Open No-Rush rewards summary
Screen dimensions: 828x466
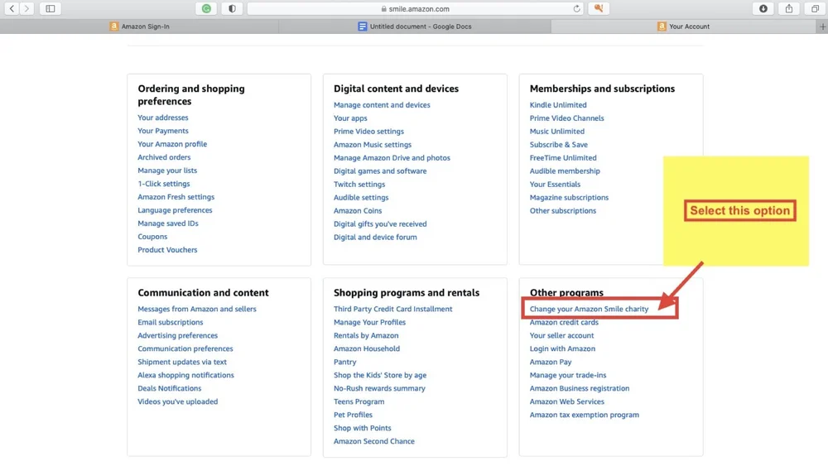pyautogui.click(x=379, y=388)
